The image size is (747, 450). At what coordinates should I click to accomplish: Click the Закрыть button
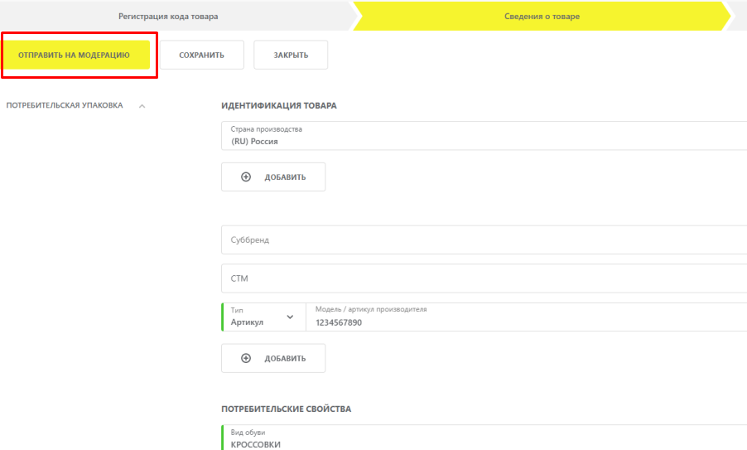click(x=291, y=56)
